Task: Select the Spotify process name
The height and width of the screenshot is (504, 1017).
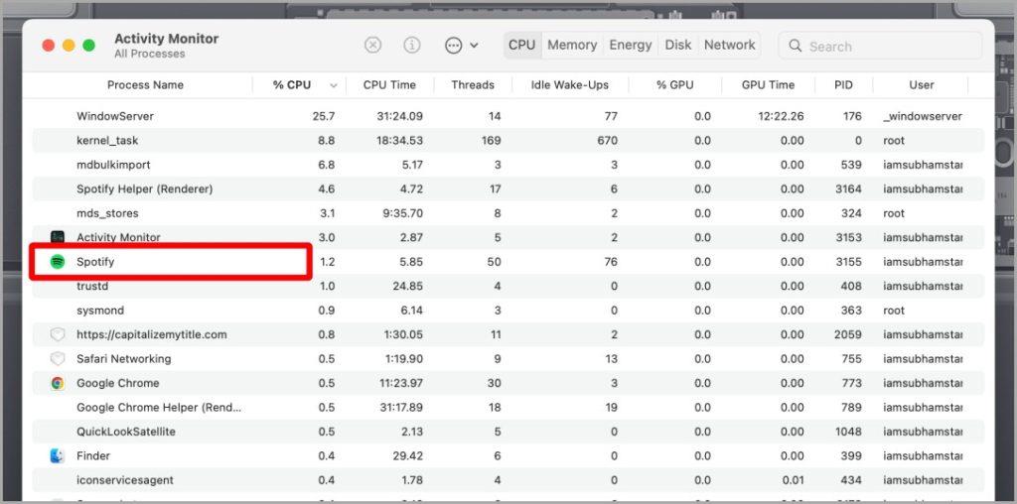Action: [95, 262]
